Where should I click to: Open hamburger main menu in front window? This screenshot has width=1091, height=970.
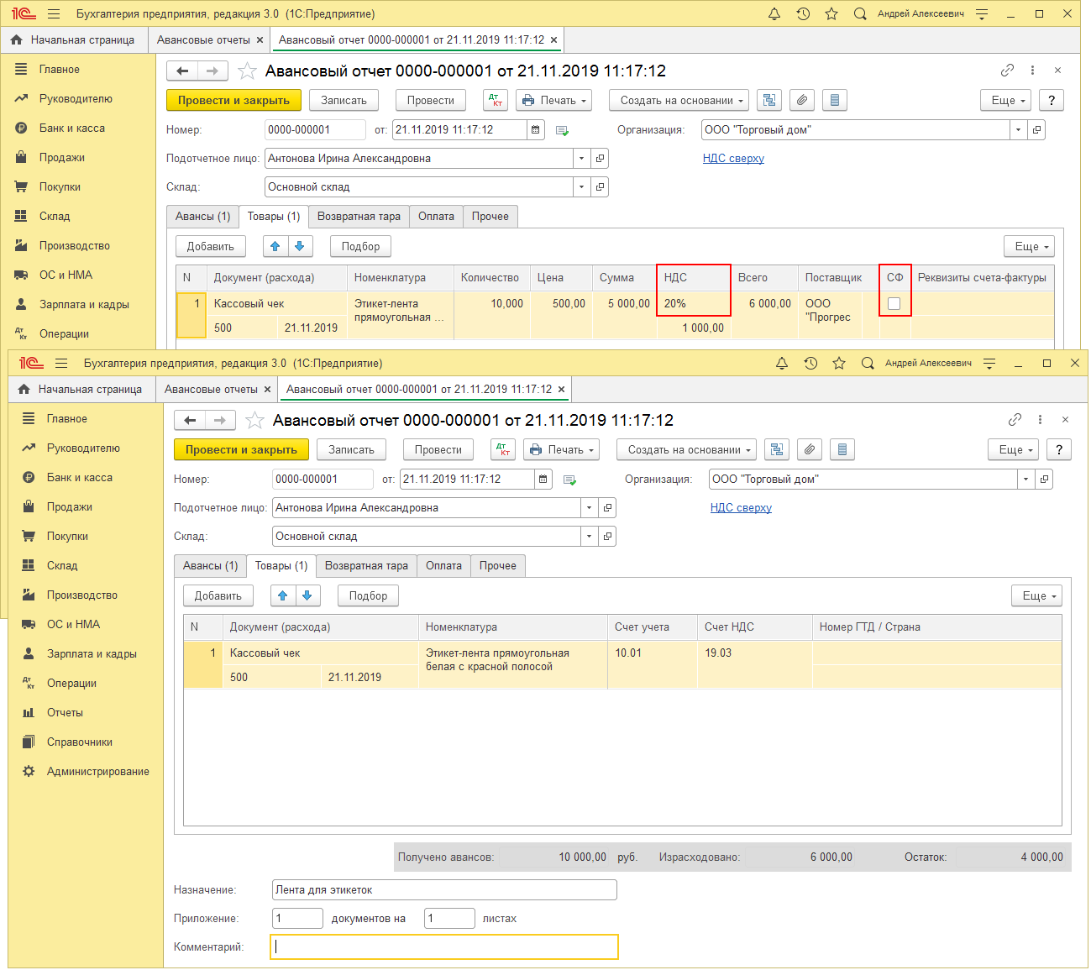click(x=60, y=363)
